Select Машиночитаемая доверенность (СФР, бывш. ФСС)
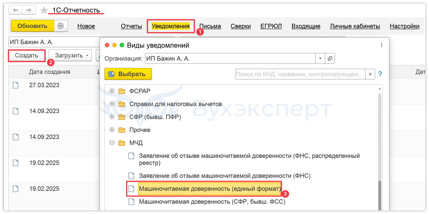This screenshot has height=214, width=429. tap(212, 201)
